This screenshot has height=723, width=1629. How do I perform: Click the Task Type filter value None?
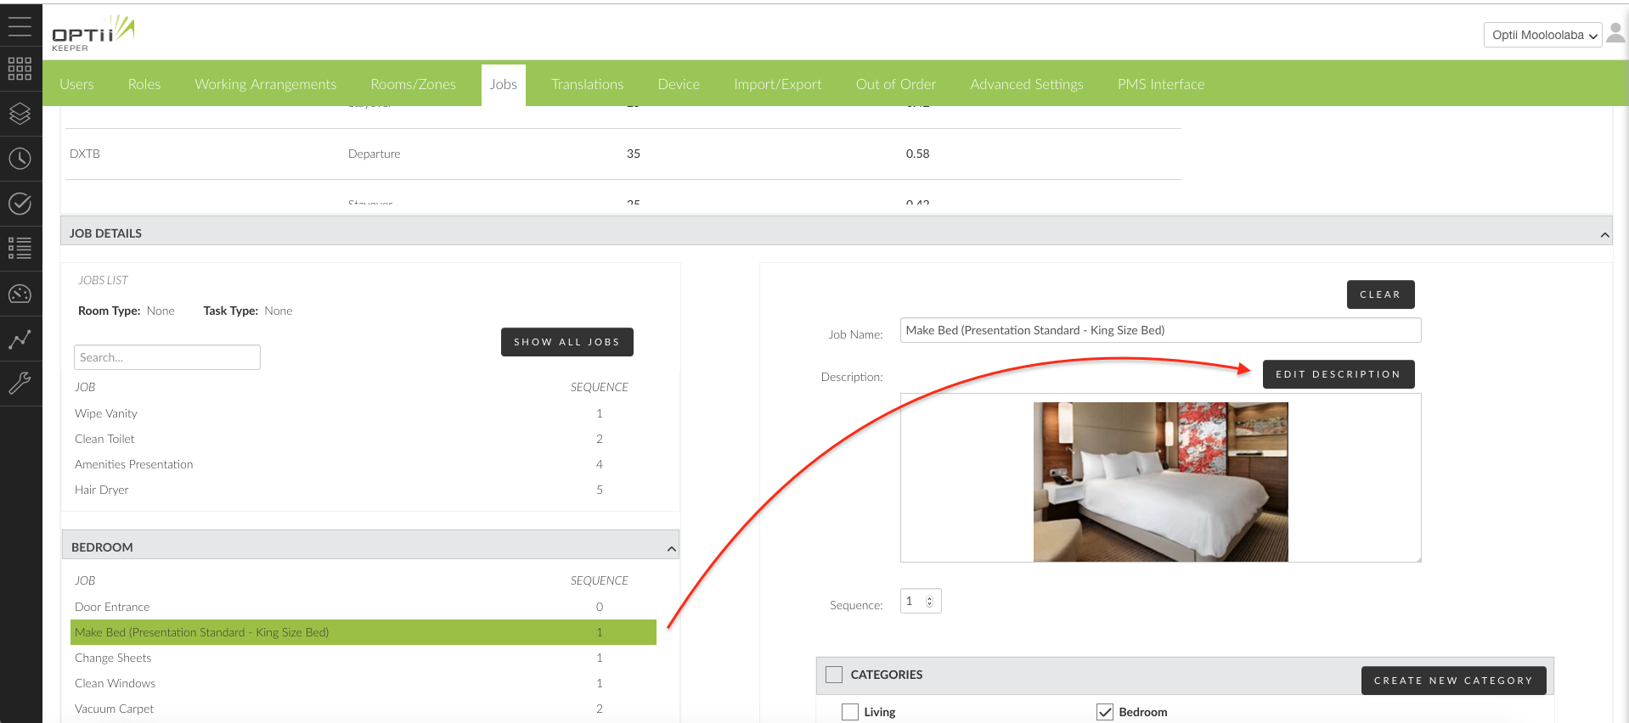(x=279, y=311)
